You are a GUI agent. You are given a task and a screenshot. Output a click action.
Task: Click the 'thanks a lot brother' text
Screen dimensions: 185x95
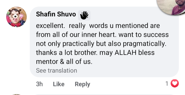(67, 52)
